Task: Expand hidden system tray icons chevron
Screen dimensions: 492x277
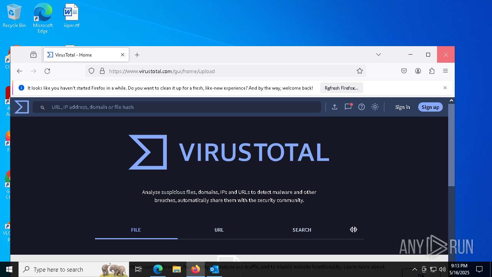Action: point(415,269)
